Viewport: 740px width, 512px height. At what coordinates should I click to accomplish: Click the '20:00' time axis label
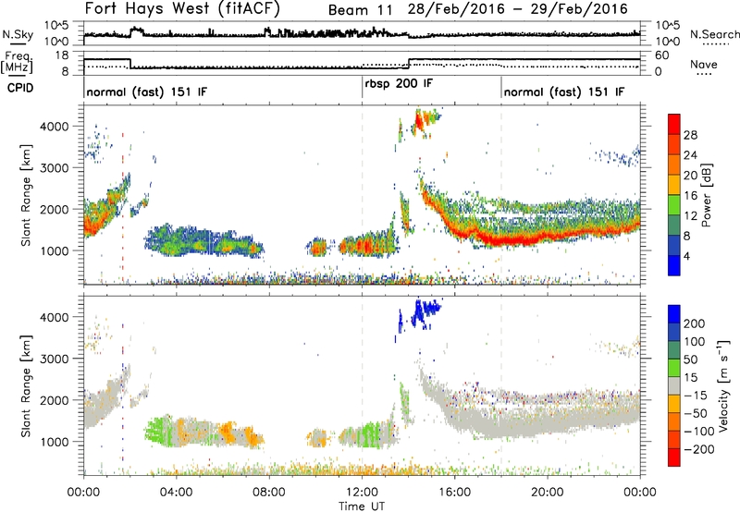(x=548, y=493)
